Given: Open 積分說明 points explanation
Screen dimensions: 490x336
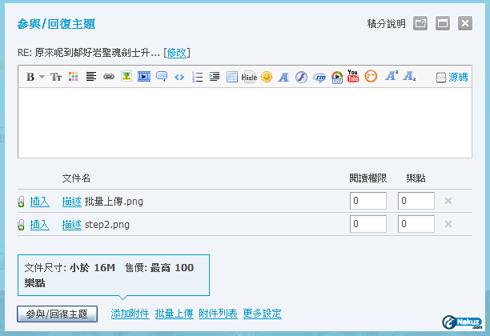Looking at the screenshot, I should coord(386,24).
